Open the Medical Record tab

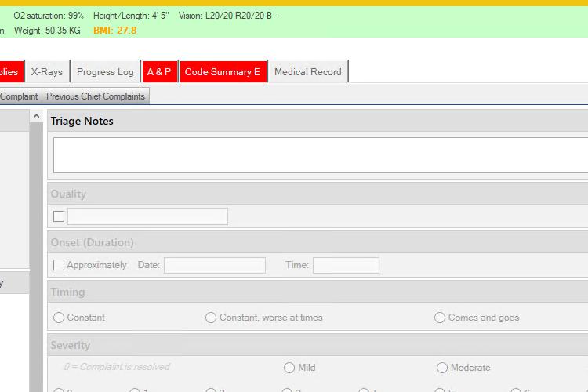click(x=308, y=71)
